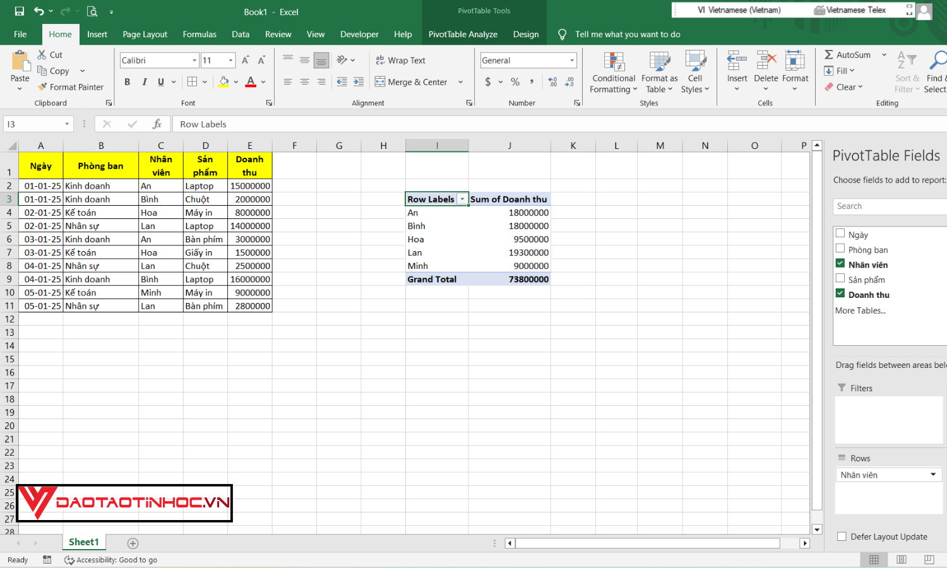The height and width of the screenshot is (568, 947).
Task: Add a new worksheet
Action: coord(133,542)
